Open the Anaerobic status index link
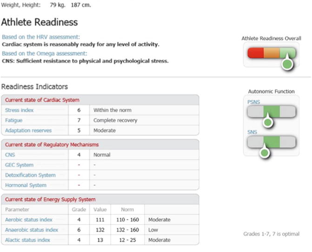The image size is (312, 252). coord(31,230)
